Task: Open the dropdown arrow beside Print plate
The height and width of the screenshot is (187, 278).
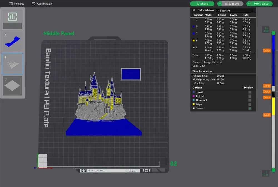Action: pos(249,4)
